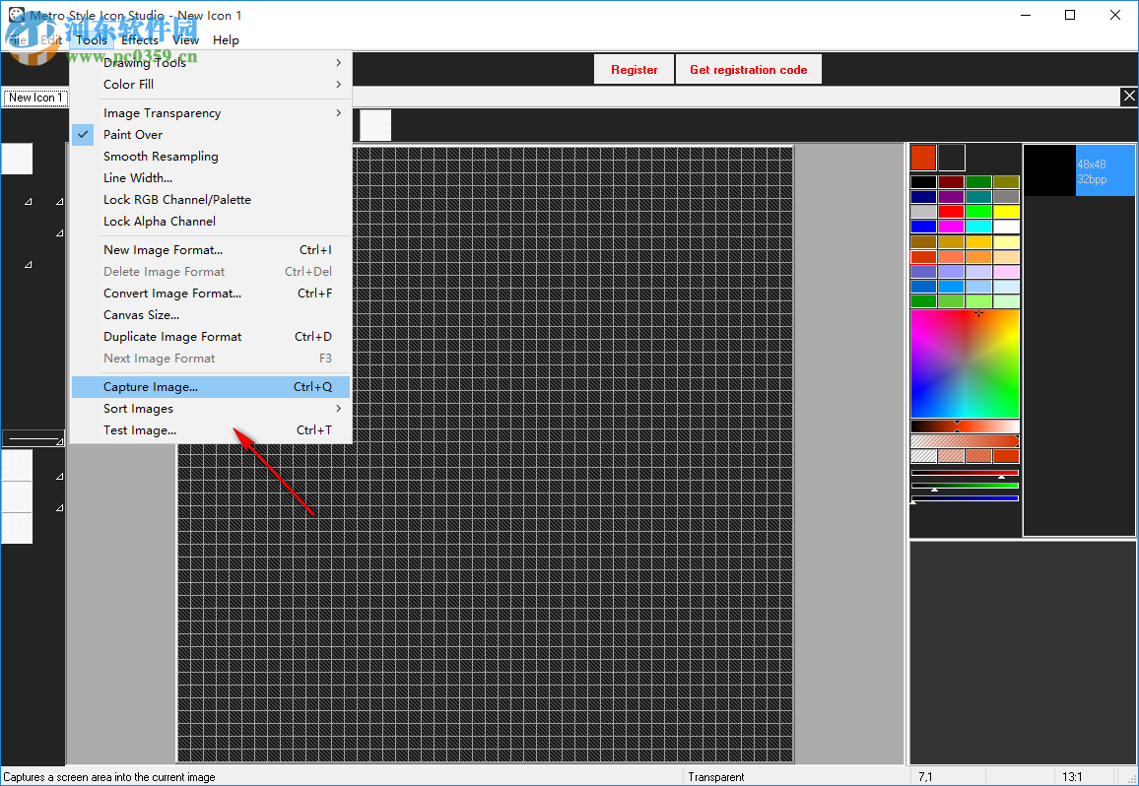The height and width of the screenshot is (786, 1139).
Task: Set the red channel slider
Action: [x=965, y=474]
